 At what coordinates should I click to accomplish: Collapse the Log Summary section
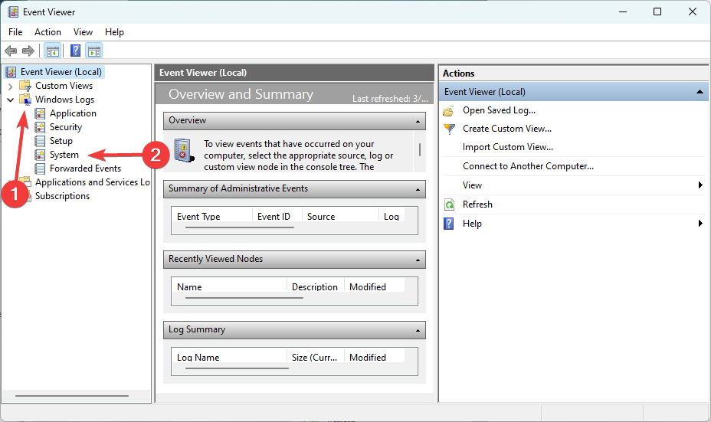coord(418,330)
